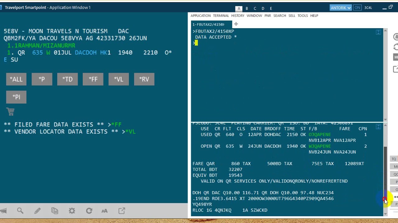Open the HISTORY menu
Viewport: 398px width, 223px height.
tap(238, 15)
